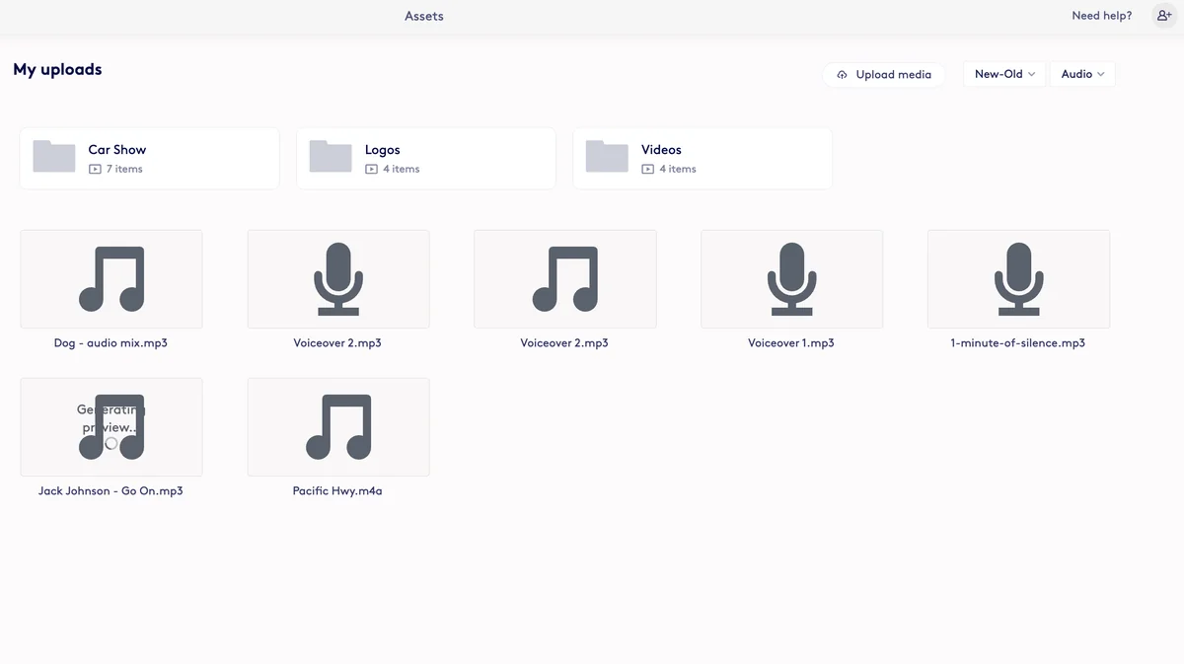Image resolution: width=1184 pixels, height=664 pixels.
Task: Click the Need help? link
Action: pos(1101,15)
